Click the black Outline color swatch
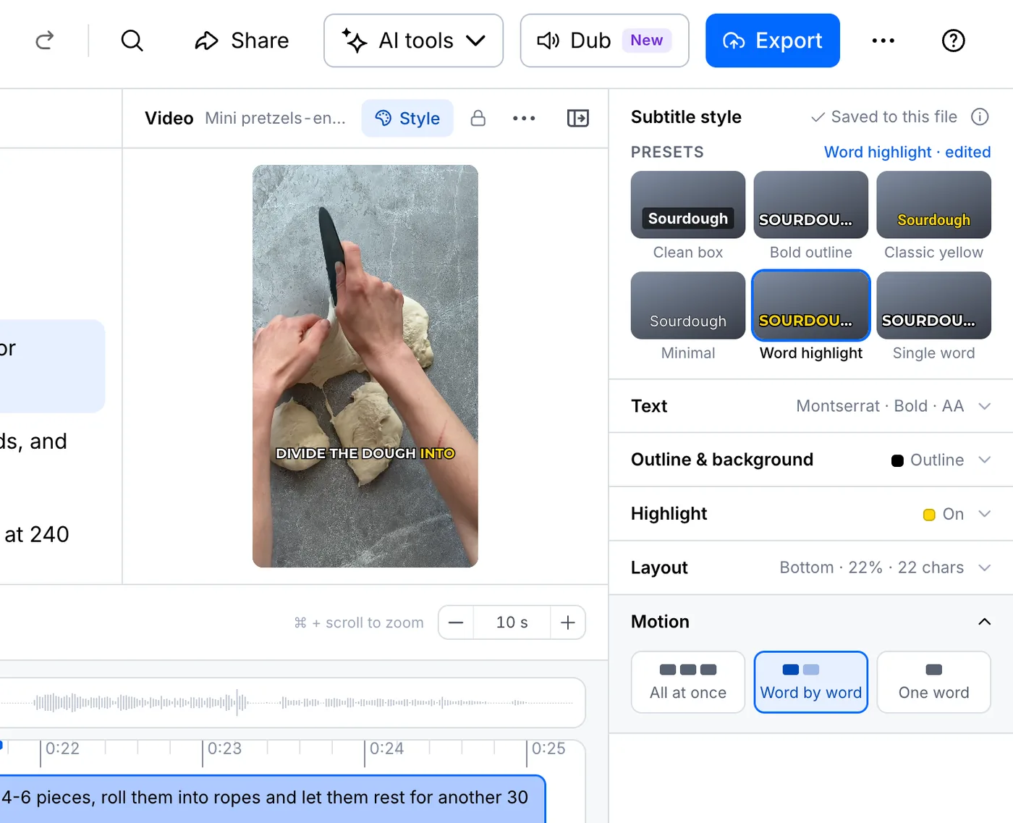This screenshot has height=823, width=1013. coord(897,460)
